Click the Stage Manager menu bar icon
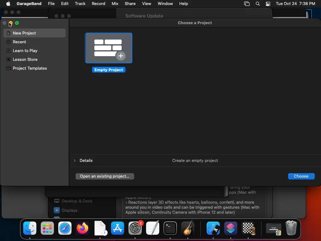 coord(247,4)
